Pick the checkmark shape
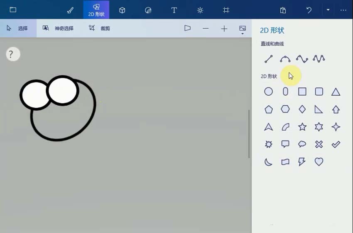 click(336, 144)
